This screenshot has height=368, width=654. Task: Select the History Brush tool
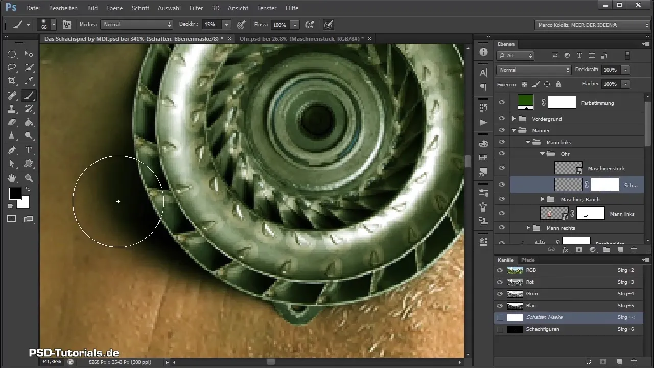[29, 109]
